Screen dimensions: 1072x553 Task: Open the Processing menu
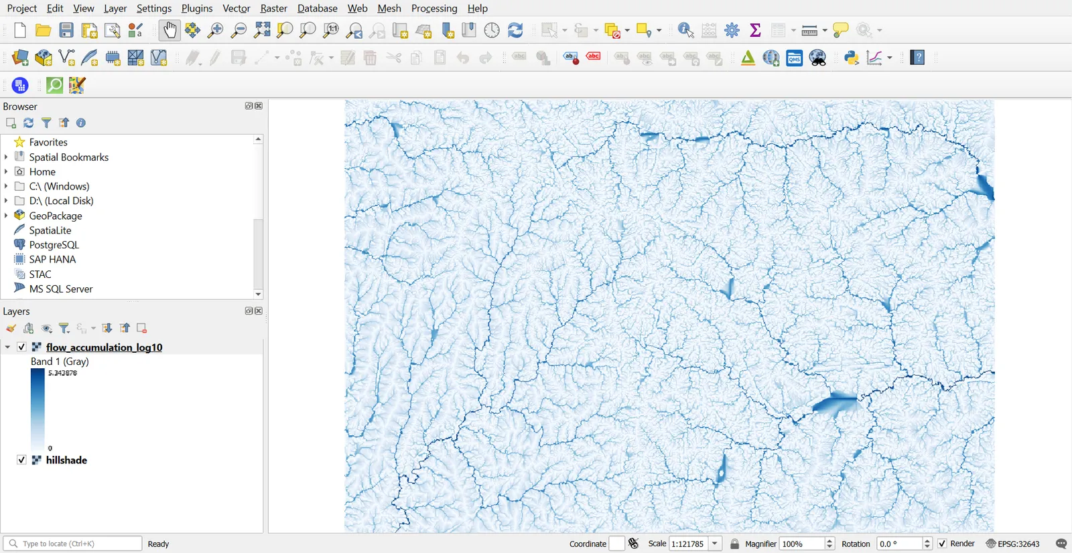(x=434, y=8)
